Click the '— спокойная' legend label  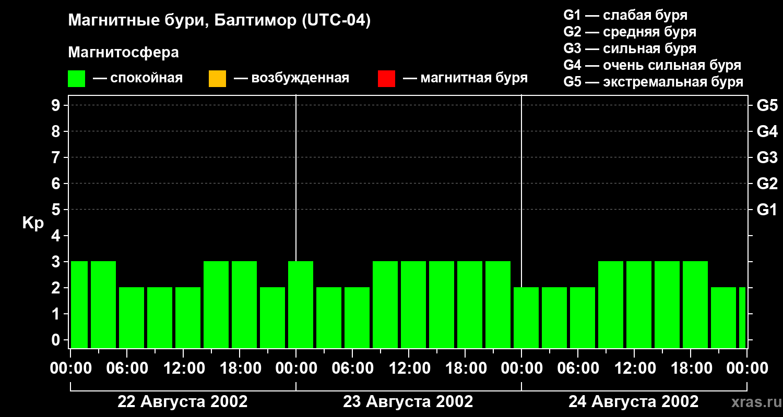(x=138, y=78)
